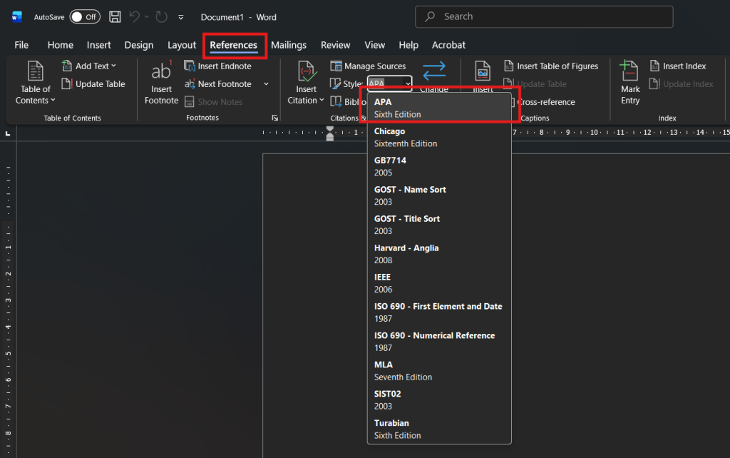Click the Update Table button
730x458 pixels.
pyautogui.click(x=93, y=84)
